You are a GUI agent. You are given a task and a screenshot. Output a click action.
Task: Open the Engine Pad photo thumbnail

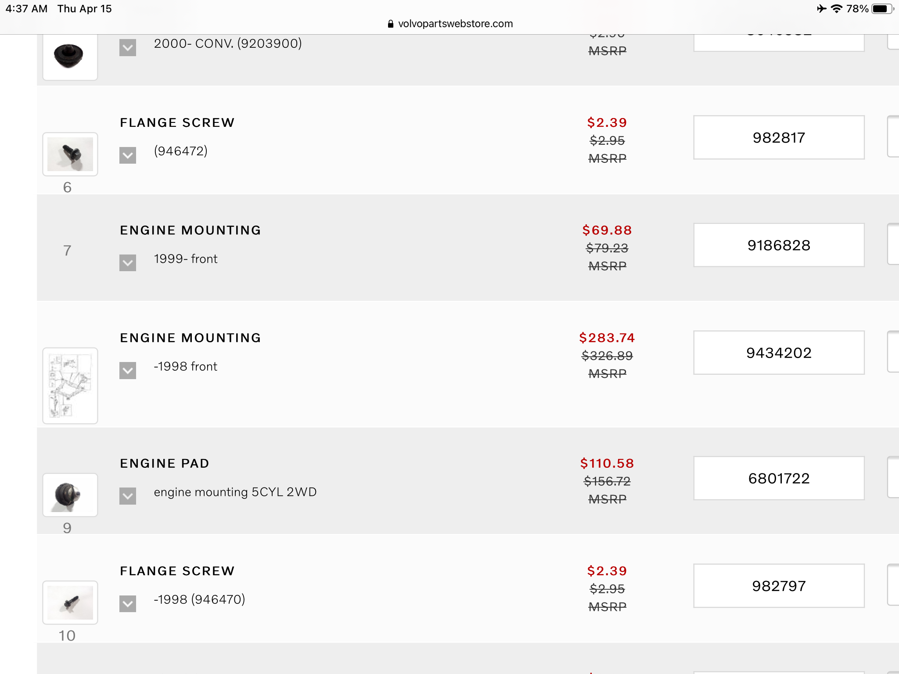(x=70, y=495)
